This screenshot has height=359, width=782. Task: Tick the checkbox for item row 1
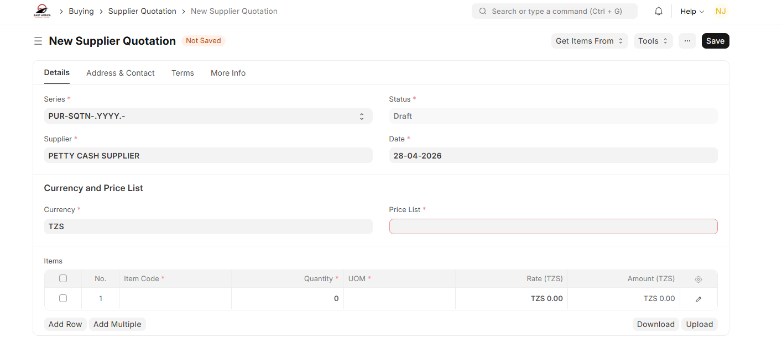(x=63, y=298)
